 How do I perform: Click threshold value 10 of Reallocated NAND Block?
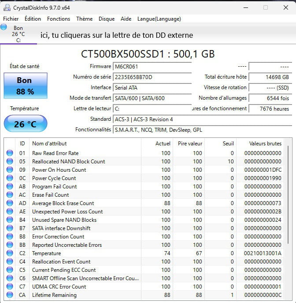click(x=230, y=161)
